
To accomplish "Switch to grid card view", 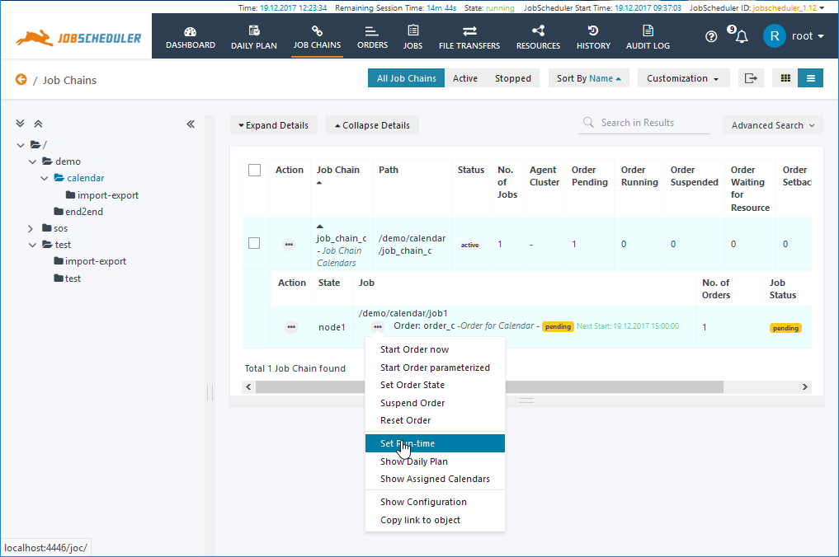I will pyautogui.click(x=785, y=78).
